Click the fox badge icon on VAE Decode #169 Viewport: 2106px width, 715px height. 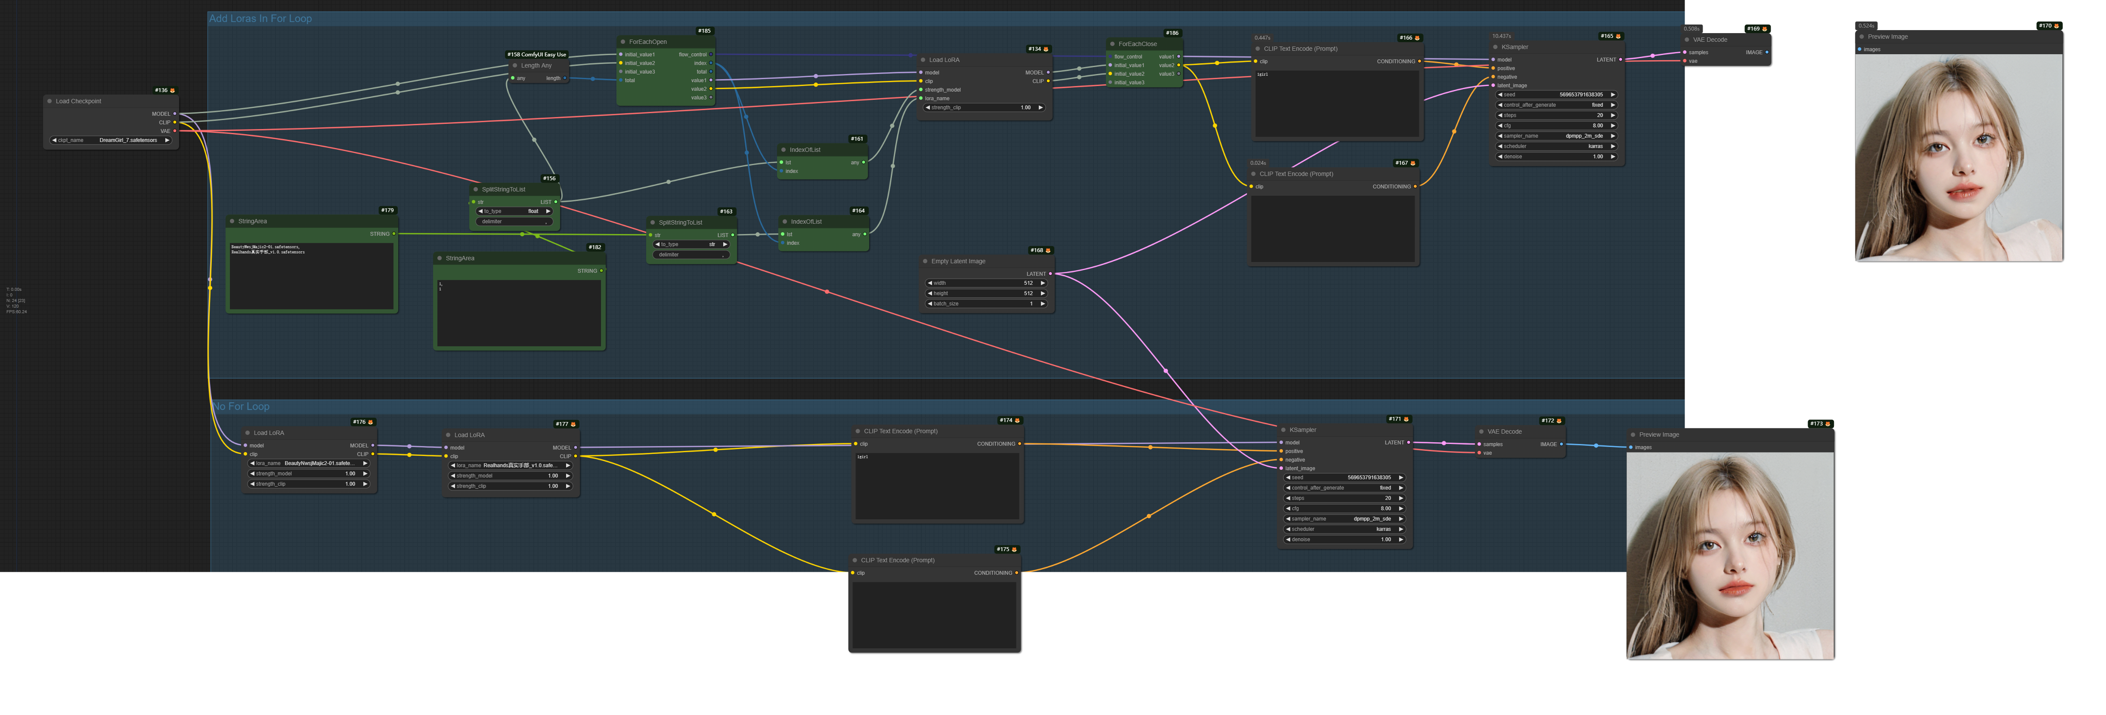tap(1764, 28)
